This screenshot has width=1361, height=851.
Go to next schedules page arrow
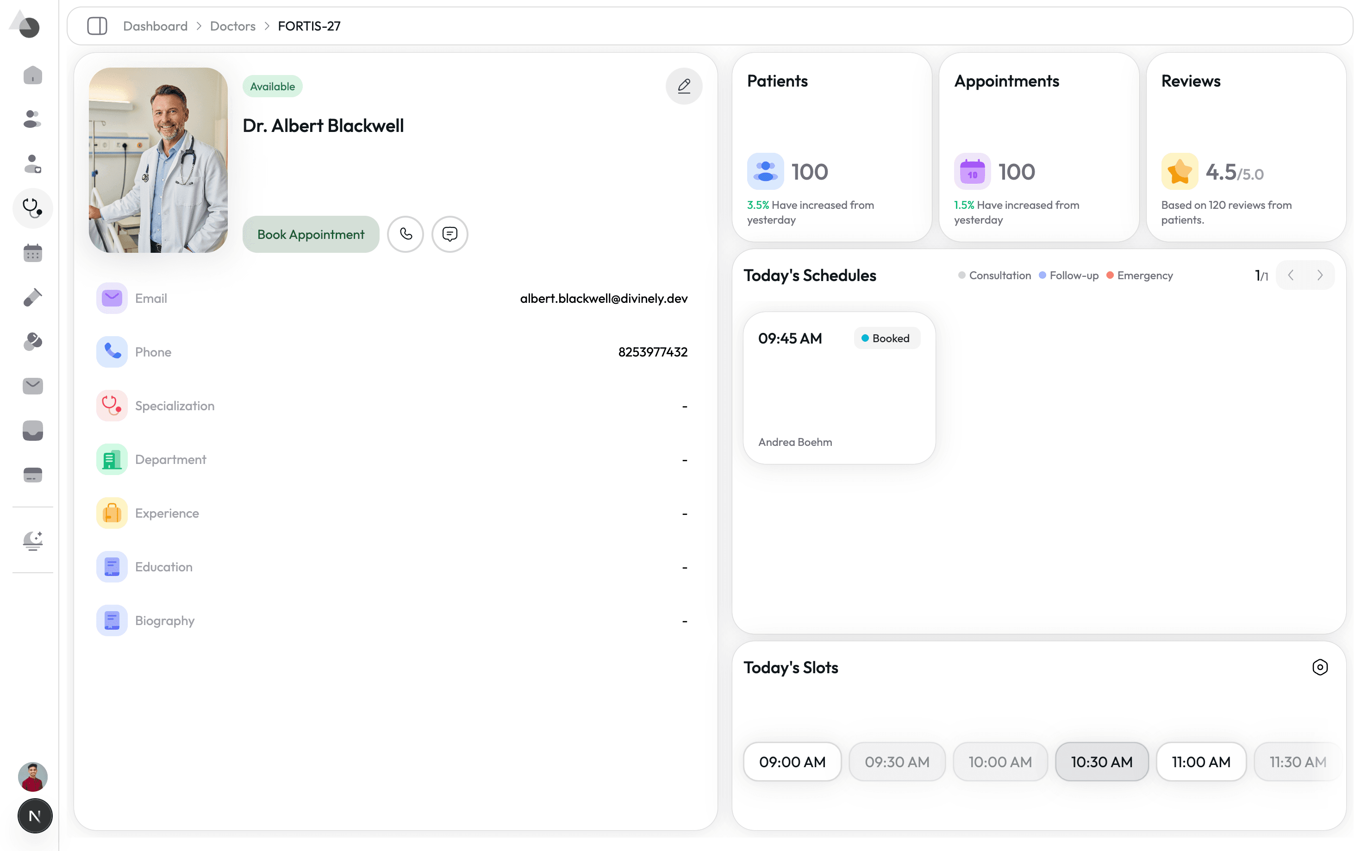(1319, 275)
